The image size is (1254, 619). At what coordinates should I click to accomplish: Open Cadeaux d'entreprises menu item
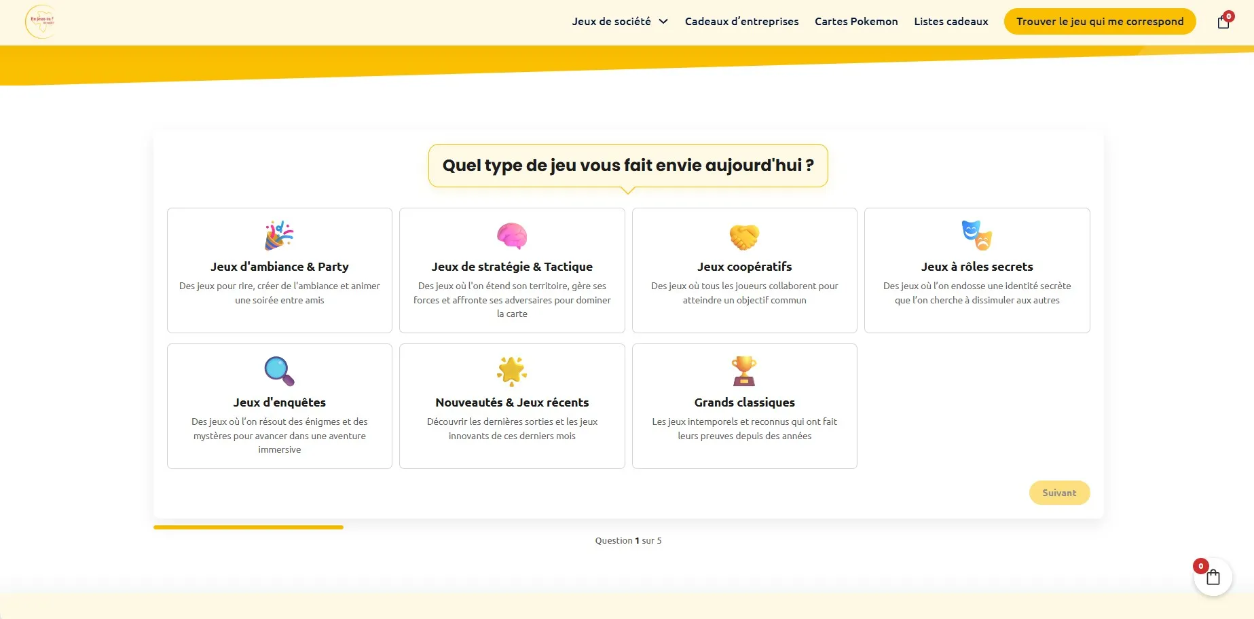(x=741, y=22)
